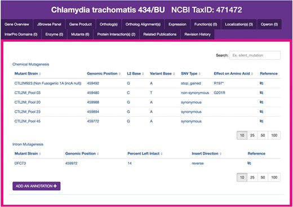293x207 pixels.
Task: Click genomic position 459972
Action: pos(71,163)
